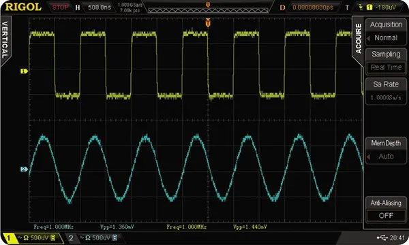Click the USB status icon

click(x=382, y=238)
